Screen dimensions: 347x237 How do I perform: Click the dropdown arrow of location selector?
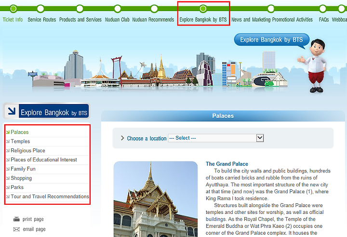(260, 138)
